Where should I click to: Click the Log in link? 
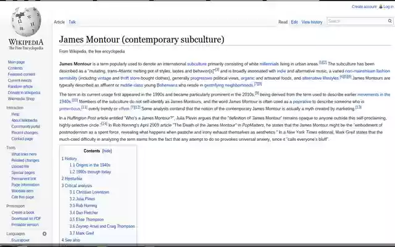(x=388, y=7)
